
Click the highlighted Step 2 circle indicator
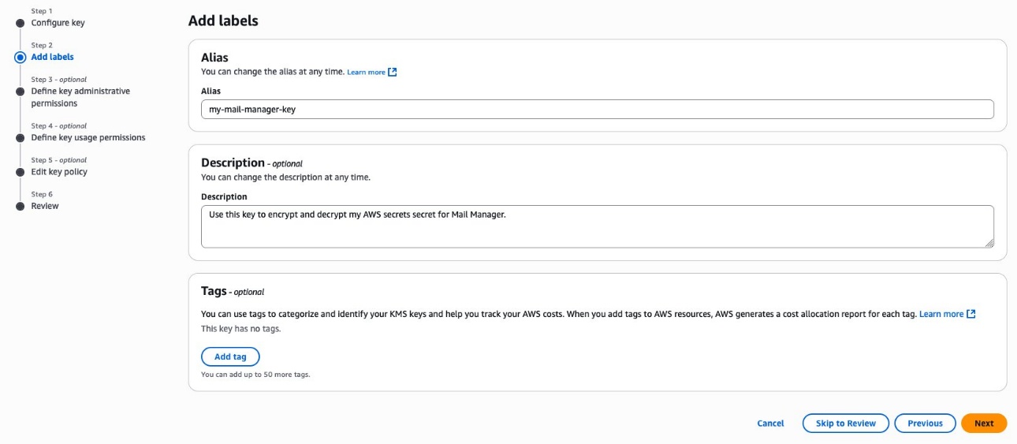(x=20, y=57)
